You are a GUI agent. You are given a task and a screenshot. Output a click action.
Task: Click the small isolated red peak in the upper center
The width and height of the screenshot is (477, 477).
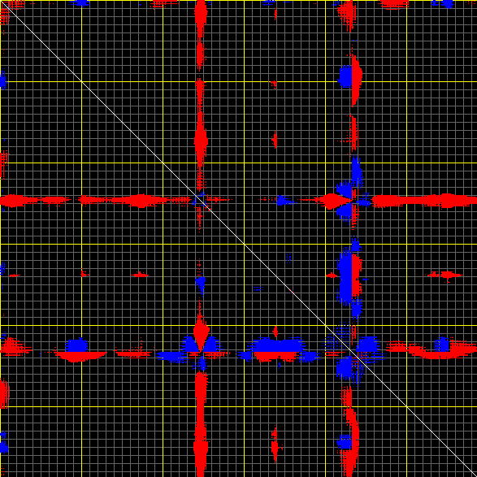275,139
